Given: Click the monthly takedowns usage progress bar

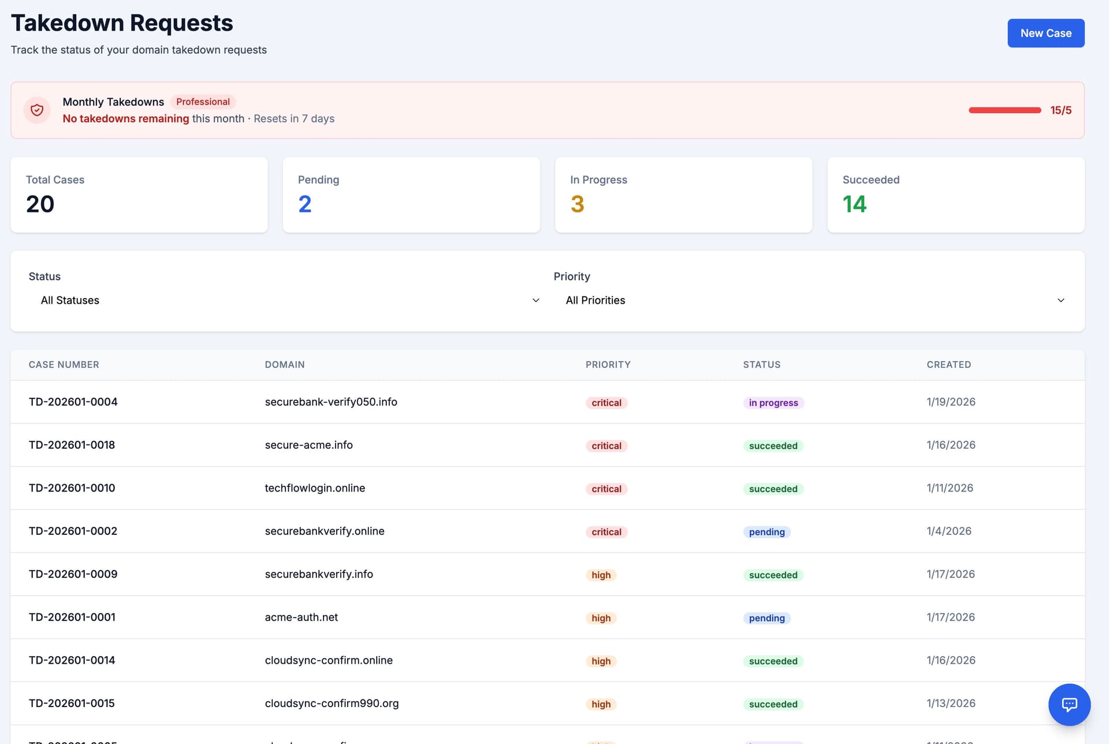Looking at the screenshot, I should (x=1004, y=110).
